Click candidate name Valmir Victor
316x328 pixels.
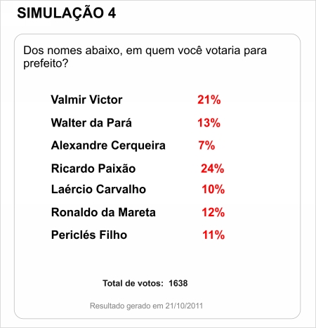[x=86, y=100]
